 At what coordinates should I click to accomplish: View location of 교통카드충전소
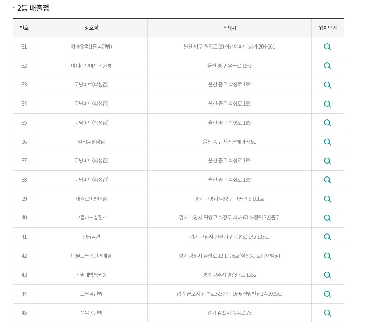pyautogui.click(x=327, y=218)
